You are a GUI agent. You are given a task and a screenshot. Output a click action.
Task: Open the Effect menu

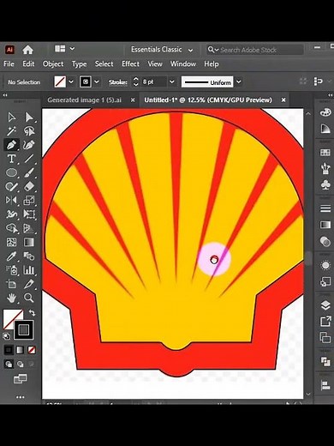point(130,63)
